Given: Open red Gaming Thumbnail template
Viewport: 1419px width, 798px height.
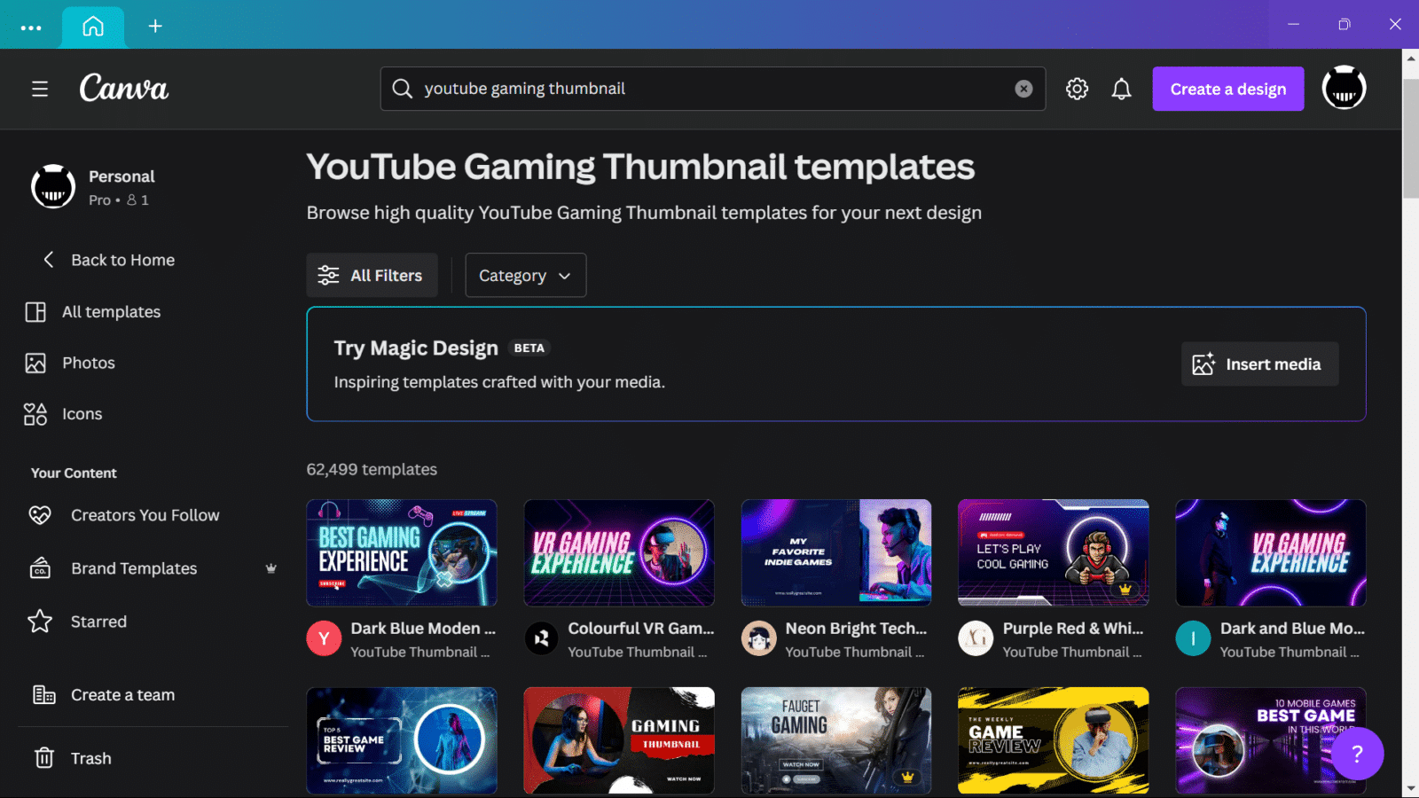Looking at the screenshot, I should pyautogui.click(x=619, y=740).
